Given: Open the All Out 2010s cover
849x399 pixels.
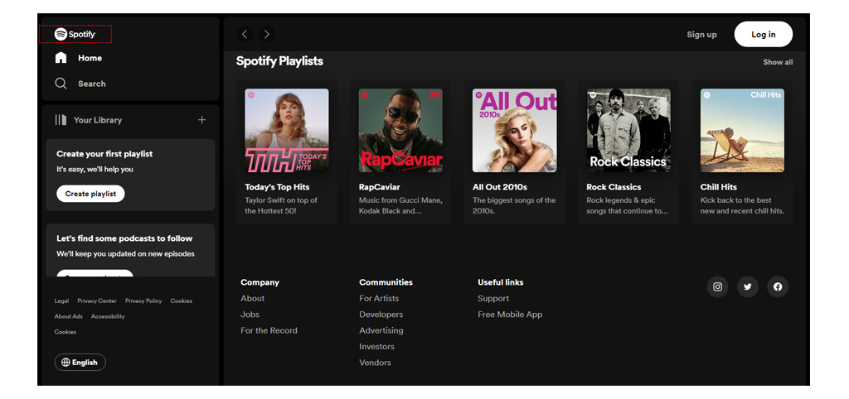Looking at the screenshot, I should (514, 130).
